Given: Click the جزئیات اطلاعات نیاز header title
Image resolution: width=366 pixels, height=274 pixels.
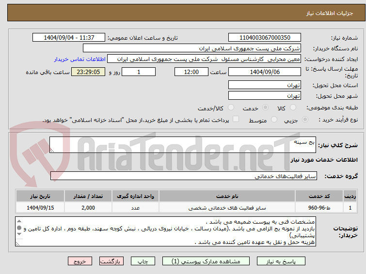Looking at the screenshot, I should pyautogui.click(x=330, y=13).
